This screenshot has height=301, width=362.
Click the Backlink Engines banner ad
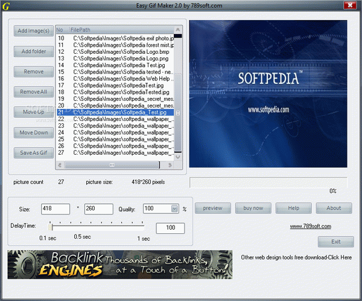(120, 265)
